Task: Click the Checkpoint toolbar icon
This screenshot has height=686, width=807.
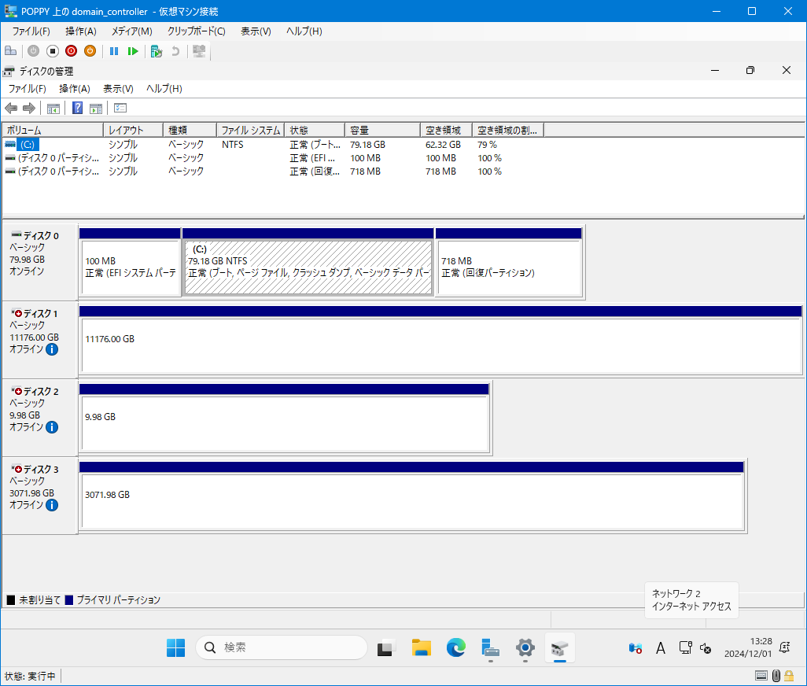Action: coord(157,51)
